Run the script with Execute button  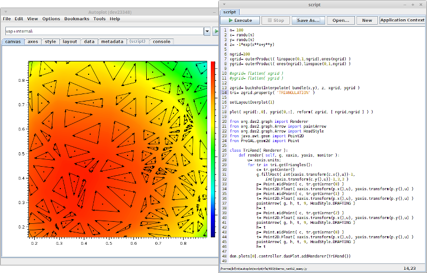click(x=240, y=20)
